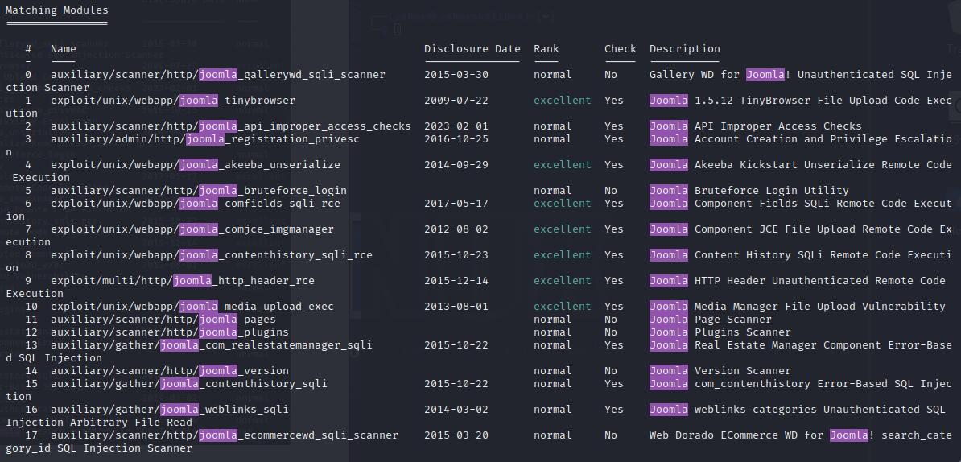The image size is (961, 462).
Task: Select module joomla_comjce_imgmanager
Action: click(x=192, y=229)
